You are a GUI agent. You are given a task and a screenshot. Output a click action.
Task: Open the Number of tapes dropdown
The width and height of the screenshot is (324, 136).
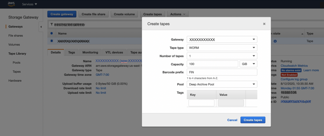222,56
